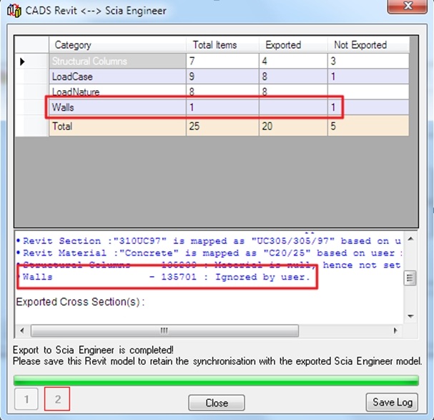Select the Walls category cell
Screen dimensions: 434x420
pyautogui.click(x=118, y=107)
